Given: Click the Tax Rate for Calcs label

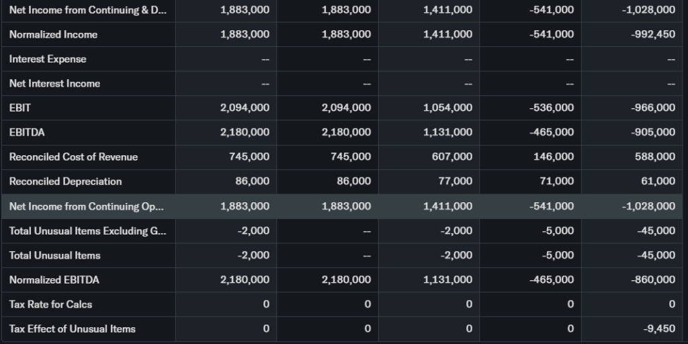Looking at the screenshot, I should pos(50,304).
